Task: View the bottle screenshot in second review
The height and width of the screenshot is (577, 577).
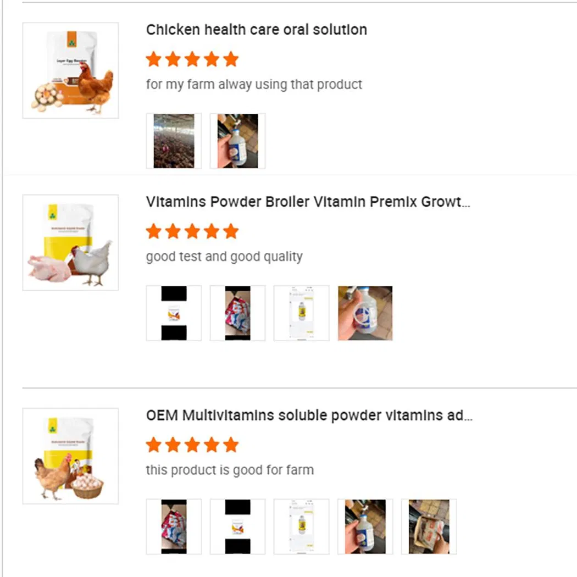Action: coord(301,313)
